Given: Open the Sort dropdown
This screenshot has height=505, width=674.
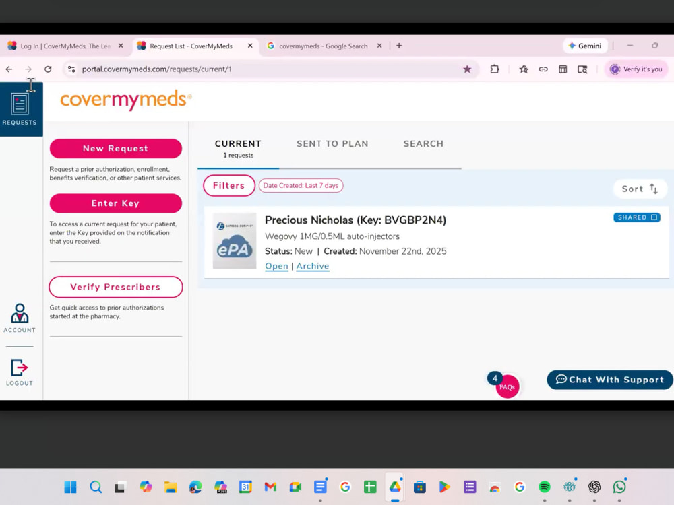Looking at the screenshot, I should pyautogui.click(x=640, y=189).
